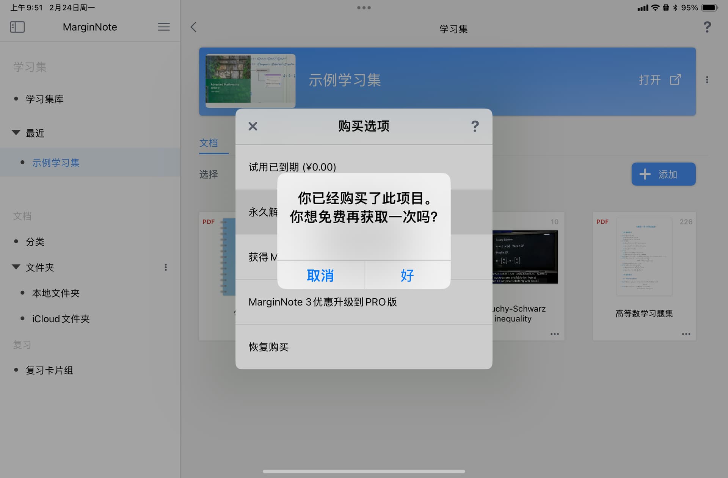Switch to the 文档 tab

click(209, 143)
